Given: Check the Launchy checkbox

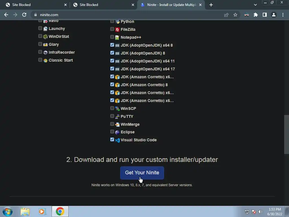Looking at the screenshot, I should [x=40, y=28].
